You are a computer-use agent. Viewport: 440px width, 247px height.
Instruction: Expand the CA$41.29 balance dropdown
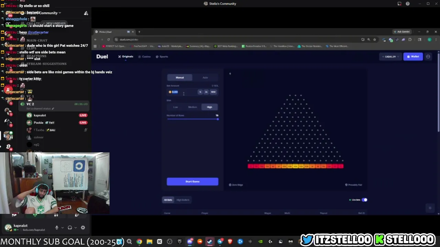click(390, 57)
